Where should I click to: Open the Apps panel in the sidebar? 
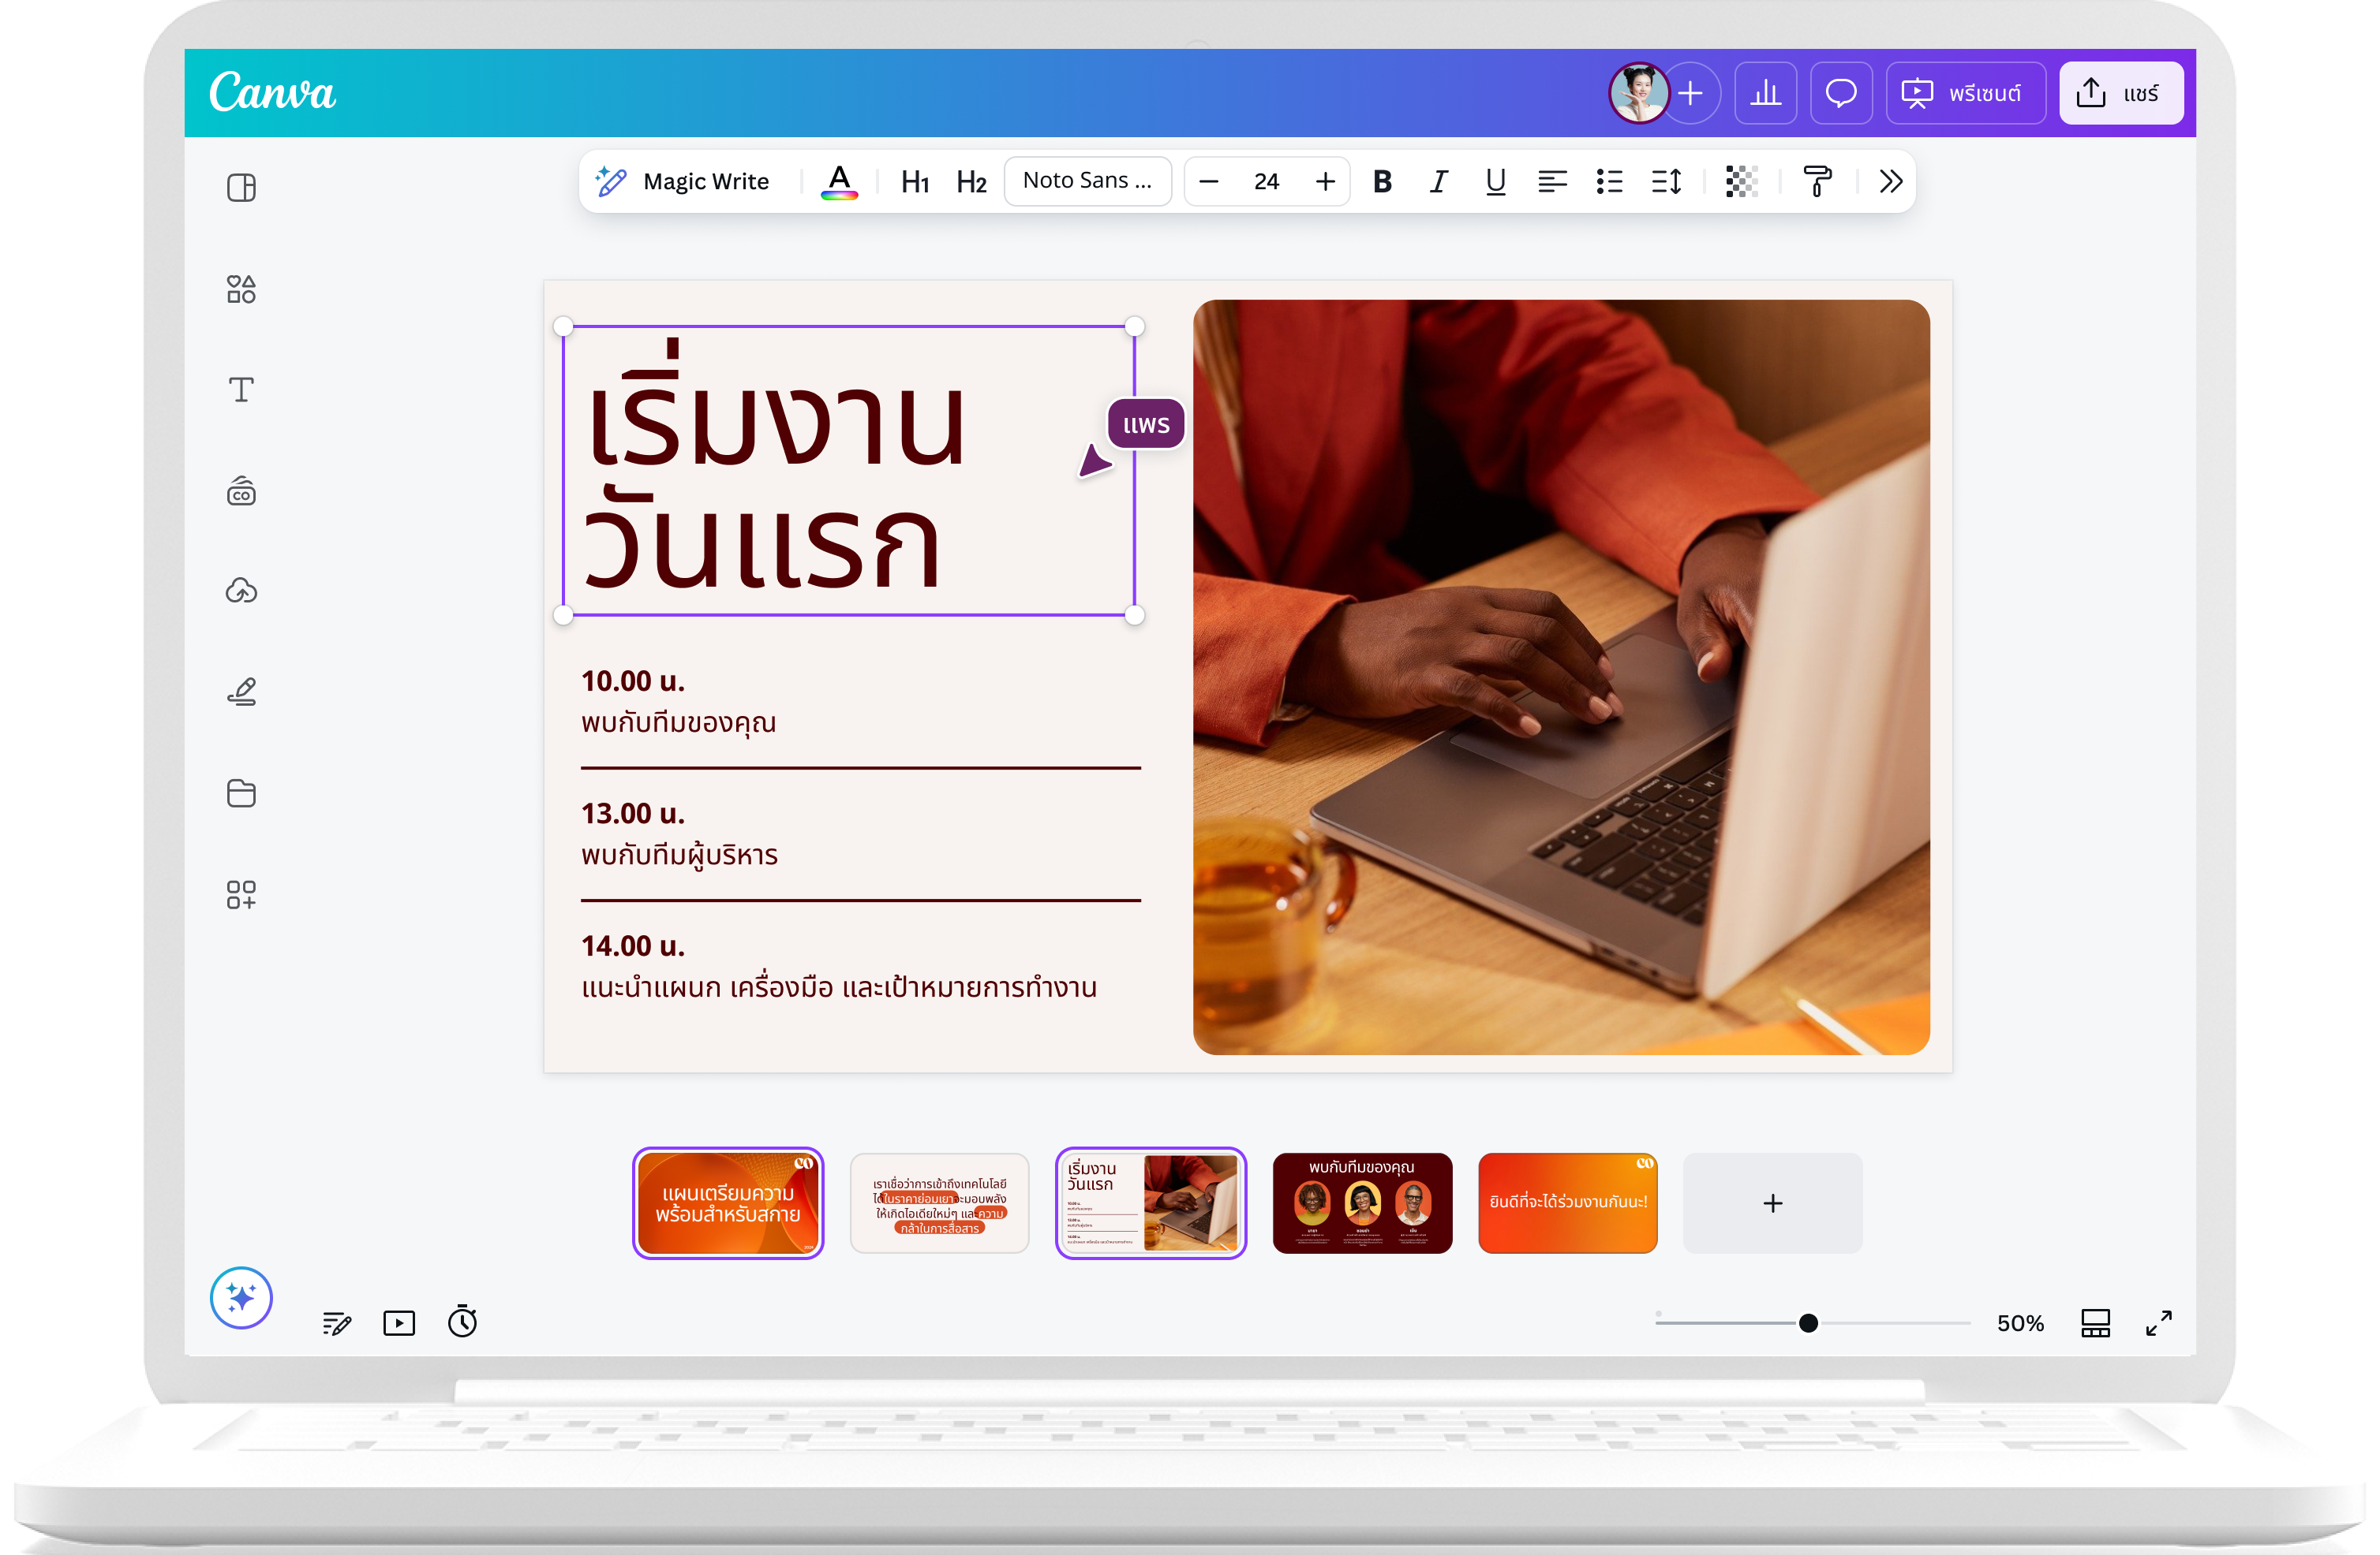pyautogui.click(x=241, y=894)
